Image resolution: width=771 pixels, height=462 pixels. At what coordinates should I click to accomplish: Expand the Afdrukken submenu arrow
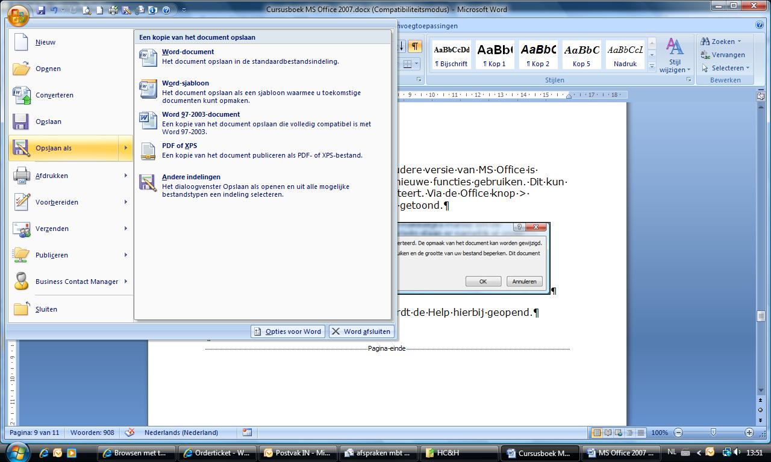(x=126, y=176)
